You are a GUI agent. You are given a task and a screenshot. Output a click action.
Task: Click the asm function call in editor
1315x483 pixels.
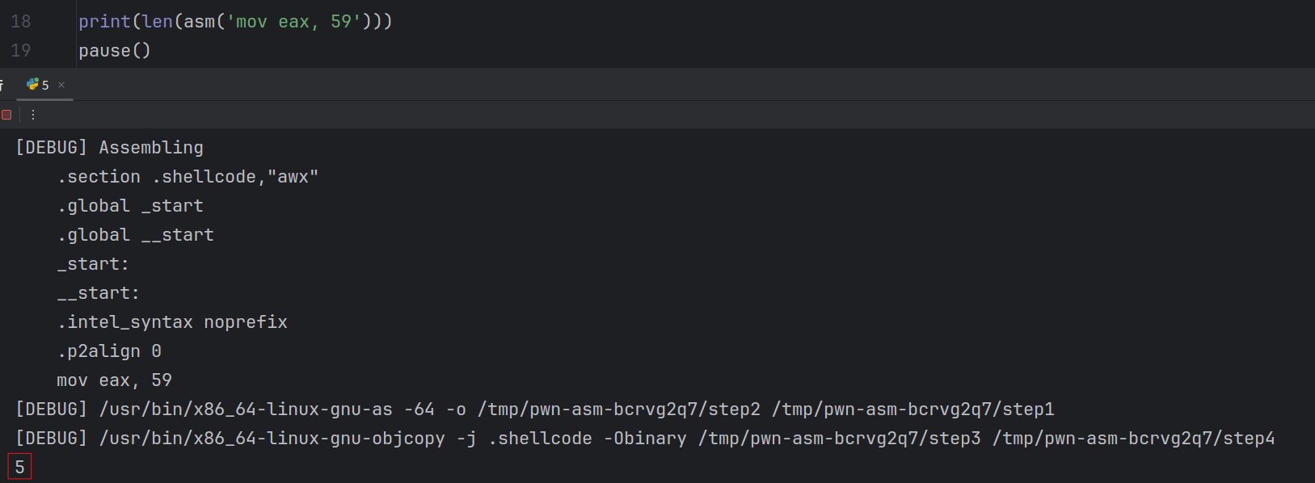pos(199,21)
